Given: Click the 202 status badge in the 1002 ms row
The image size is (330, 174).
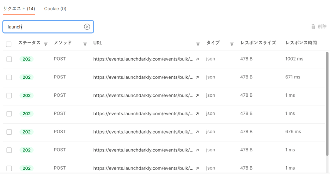Looking at the screenshot, I should point(26,59).
